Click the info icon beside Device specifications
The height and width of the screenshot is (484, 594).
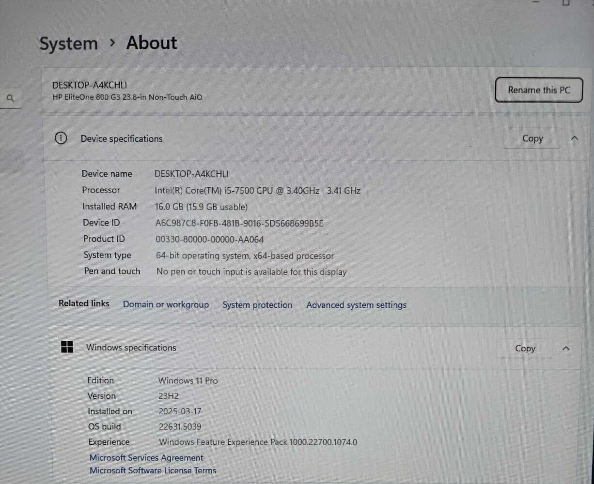click(x=61, y=138)
